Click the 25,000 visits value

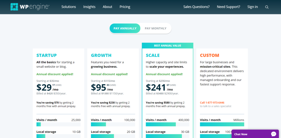76,120
